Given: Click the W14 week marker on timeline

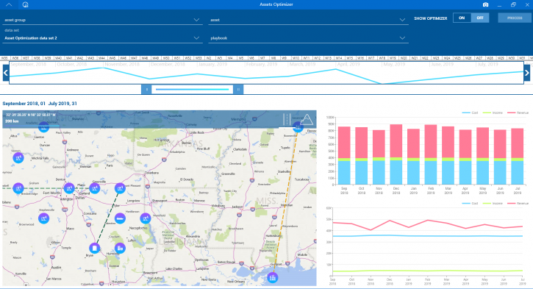Looking at the screenshot, I should tap(338, 58).
